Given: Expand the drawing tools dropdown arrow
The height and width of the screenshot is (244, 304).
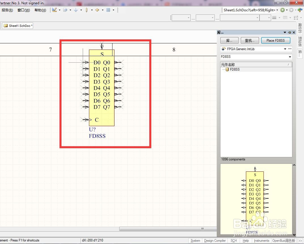Looking at the screenshot, I should (x=59, y=10).
